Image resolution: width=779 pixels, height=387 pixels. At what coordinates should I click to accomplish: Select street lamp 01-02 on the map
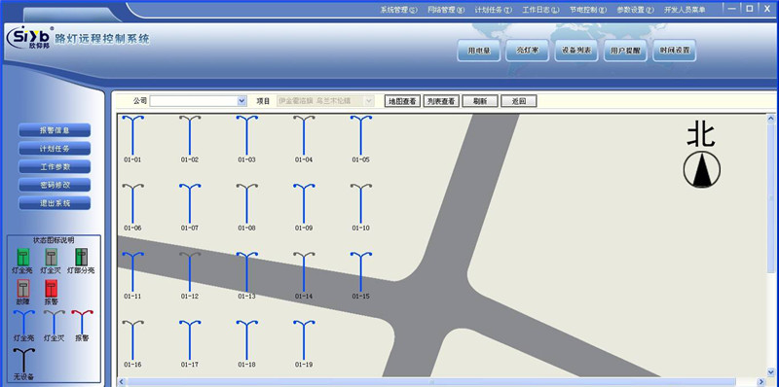[190, 135]
